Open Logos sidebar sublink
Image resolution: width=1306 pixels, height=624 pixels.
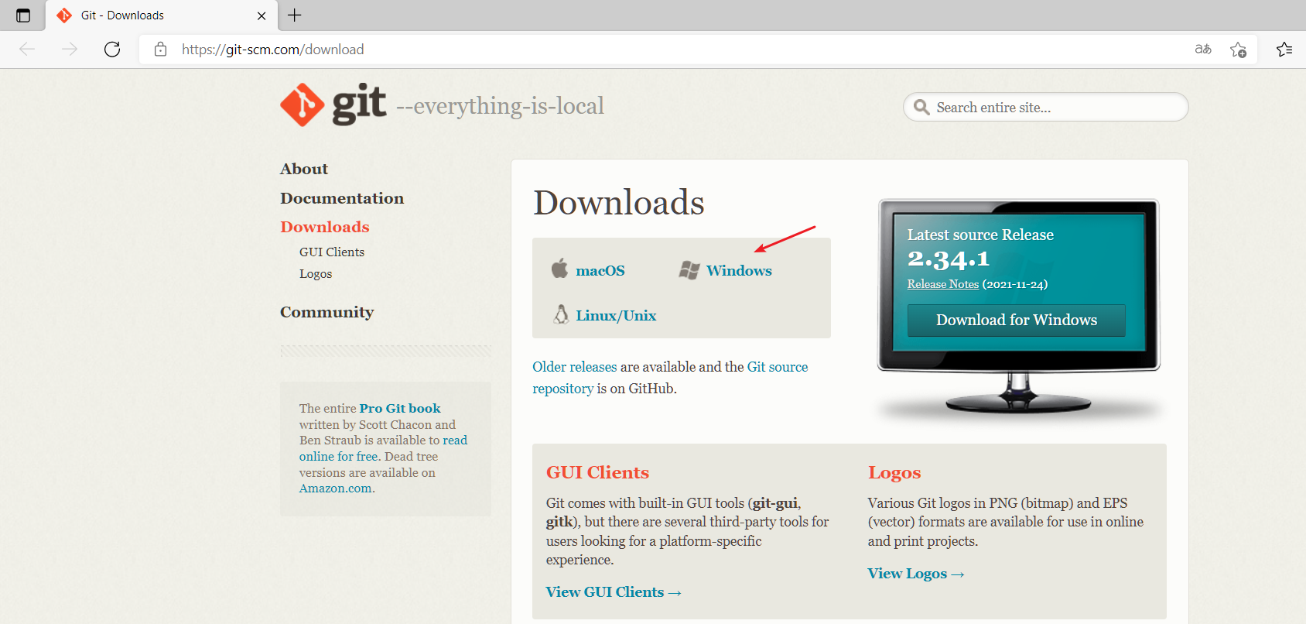[316, 274]
